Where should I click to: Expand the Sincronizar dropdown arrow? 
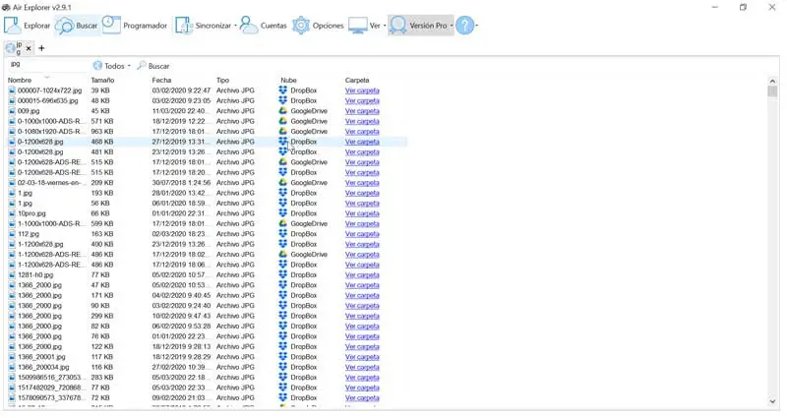point(235,26)
